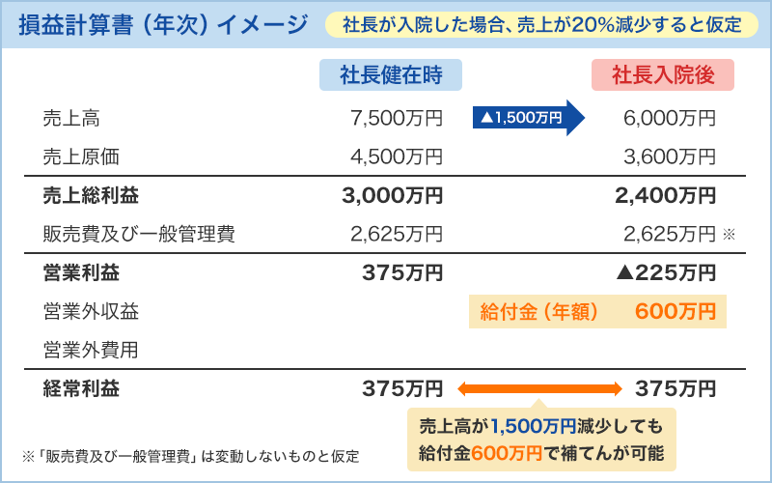
Task: Click the 損益計算書（年次）イメージ title
Action: pyautogui.click(x=164, y=24)
